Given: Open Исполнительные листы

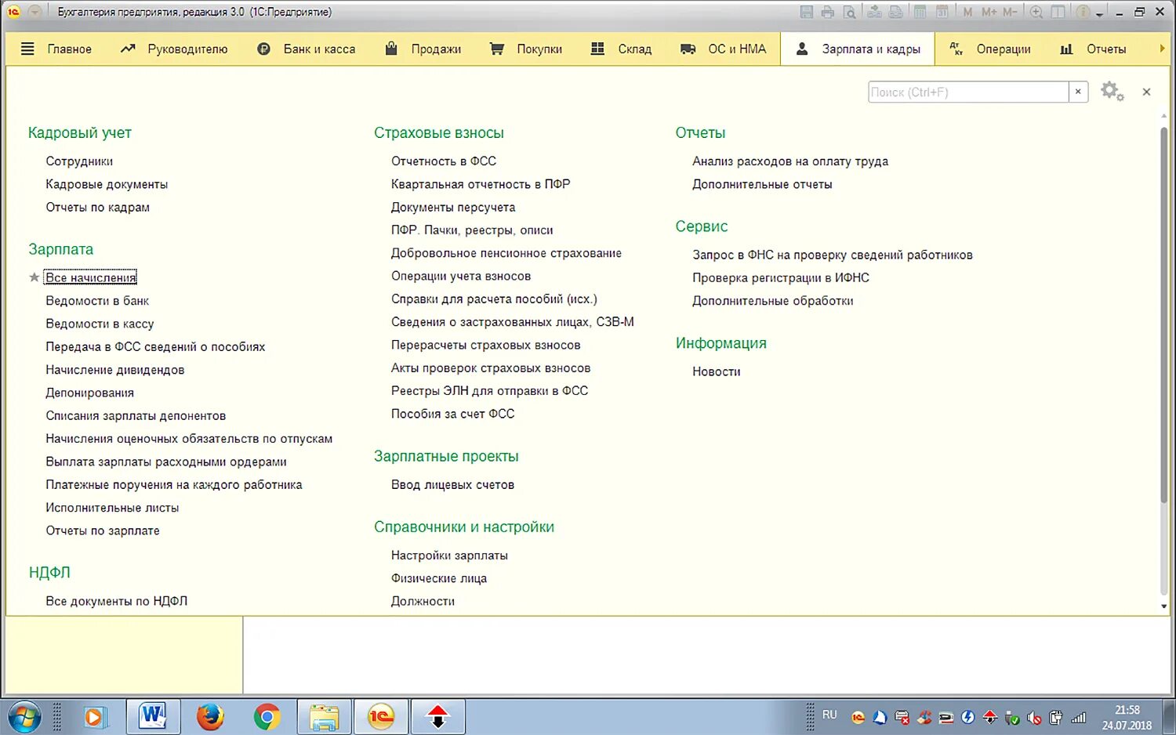Looking at the screenshot, I should (x=112, y=508).
